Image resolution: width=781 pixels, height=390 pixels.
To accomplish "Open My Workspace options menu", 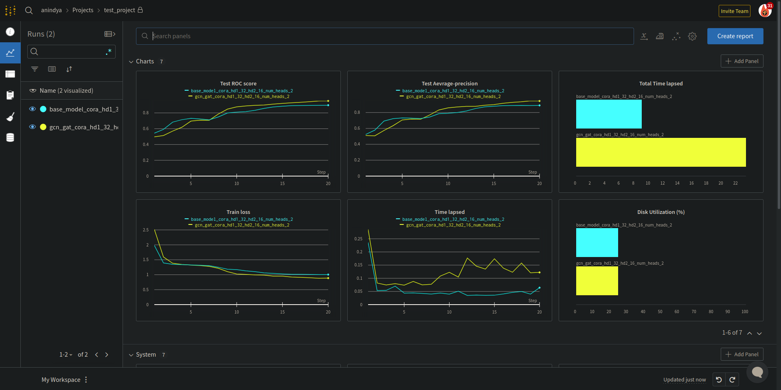I will pos(86,380).
